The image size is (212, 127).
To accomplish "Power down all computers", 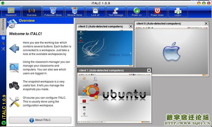I will click(x=157, y=12).
